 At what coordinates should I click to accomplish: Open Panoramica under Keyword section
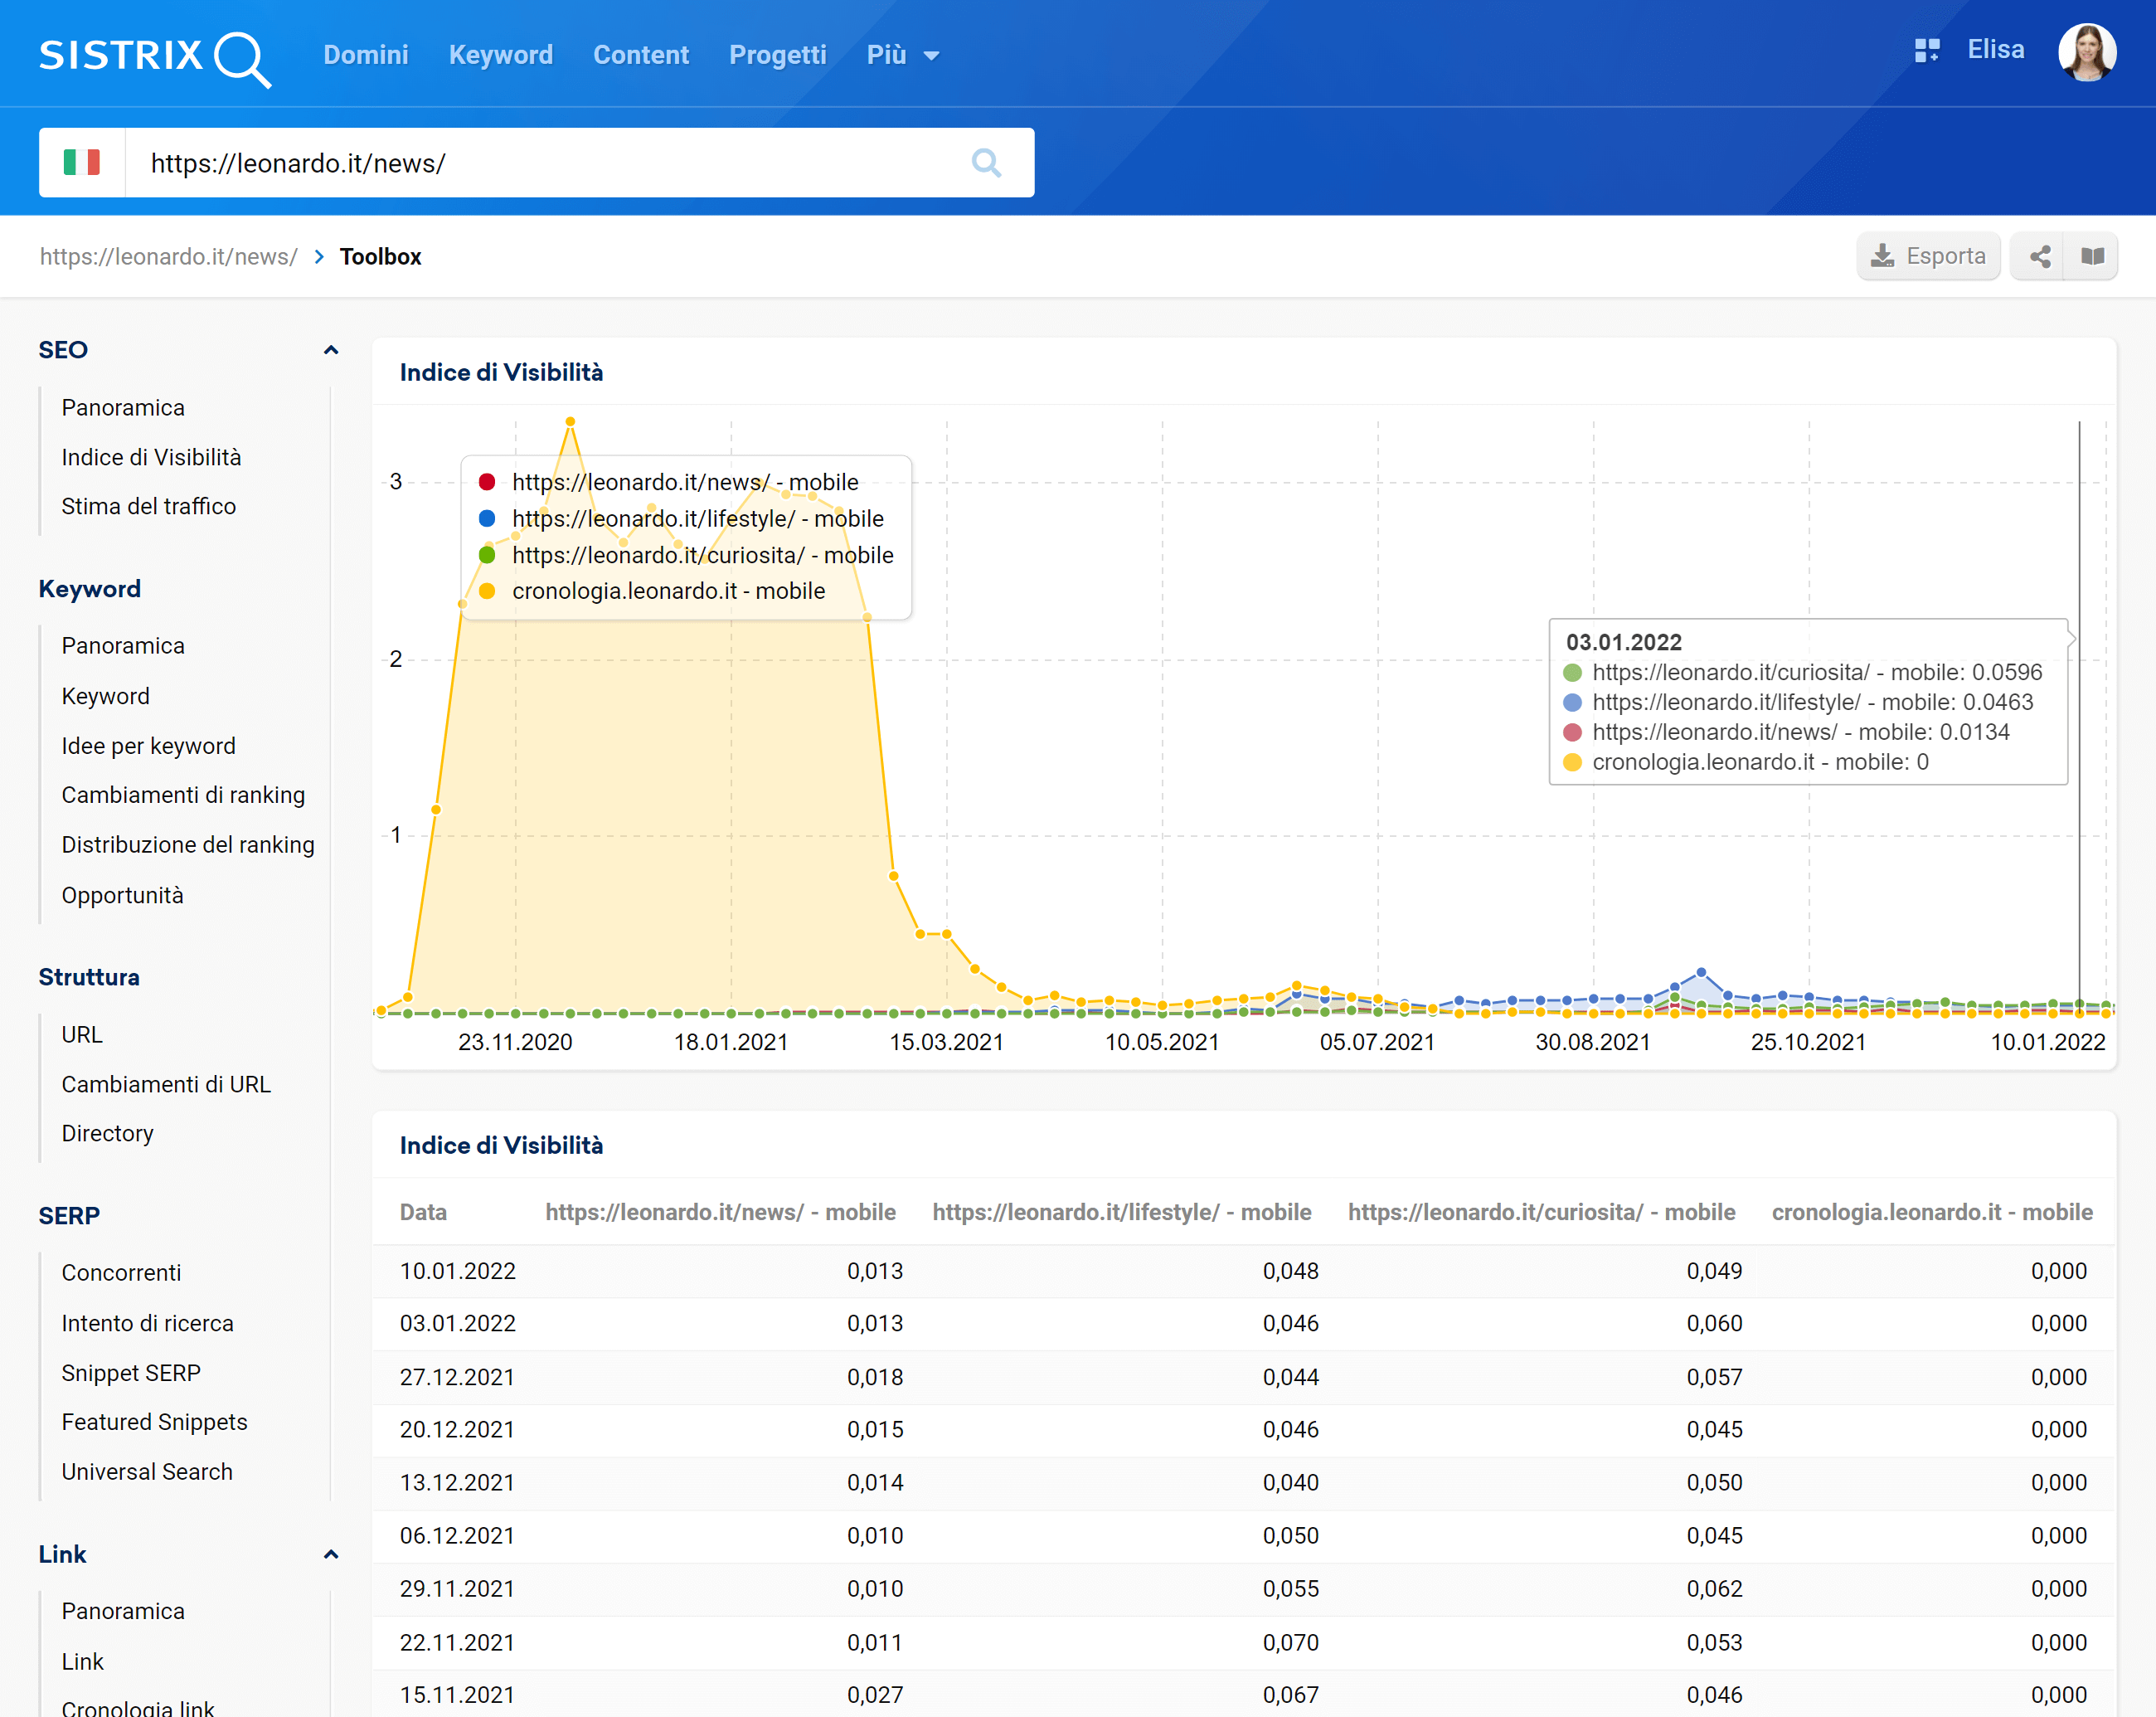point(123,646)
